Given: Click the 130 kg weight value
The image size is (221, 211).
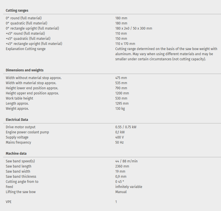Looking at the screenshot, I should pos(120,109).
